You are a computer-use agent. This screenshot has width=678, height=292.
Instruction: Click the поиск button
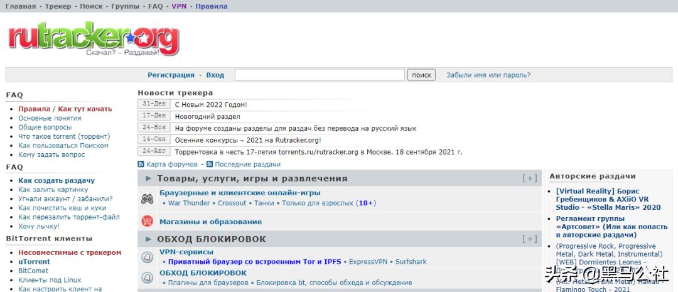(x=421, y=75)
